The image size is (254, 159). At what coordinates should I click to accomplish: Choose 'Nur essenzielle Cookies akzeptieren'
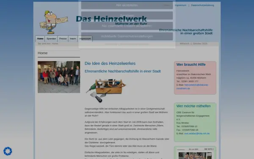point(127,26)
